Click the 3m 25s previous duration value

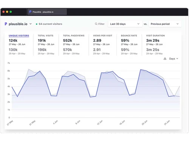153,50
